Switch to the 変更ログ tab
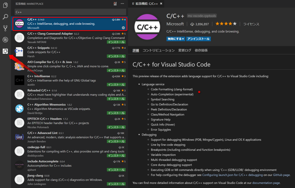The height and width of the screenshot is (188, 295). point(185,50)
